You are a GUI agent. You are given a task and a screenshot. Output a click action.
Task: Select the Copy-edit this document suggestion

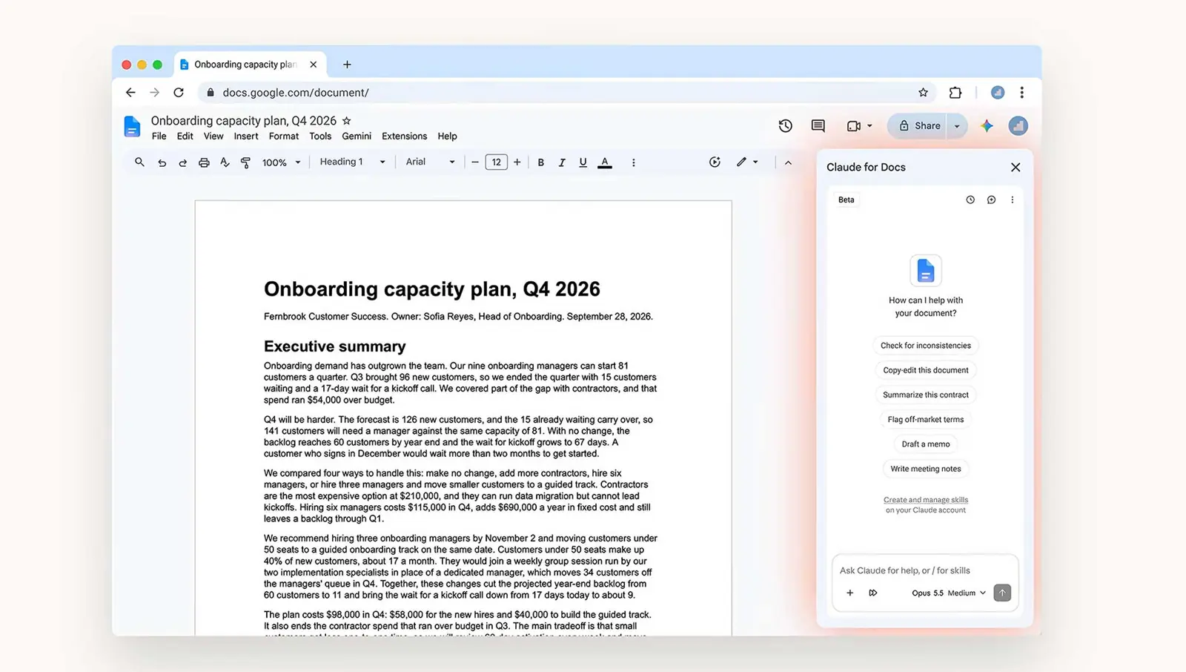click(926, 370)
